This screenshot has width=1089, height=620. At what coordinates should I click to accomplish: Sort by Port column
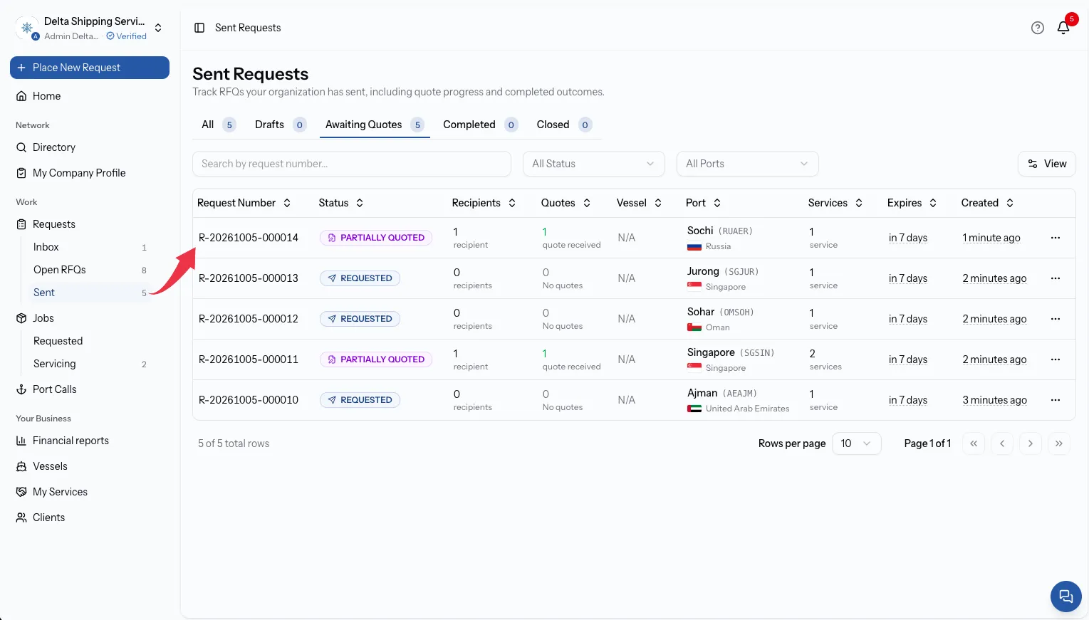click(704, 203)
